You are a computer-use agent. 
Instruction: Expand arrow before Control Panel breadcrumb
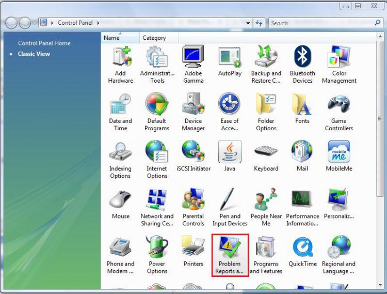coord(52,23)
